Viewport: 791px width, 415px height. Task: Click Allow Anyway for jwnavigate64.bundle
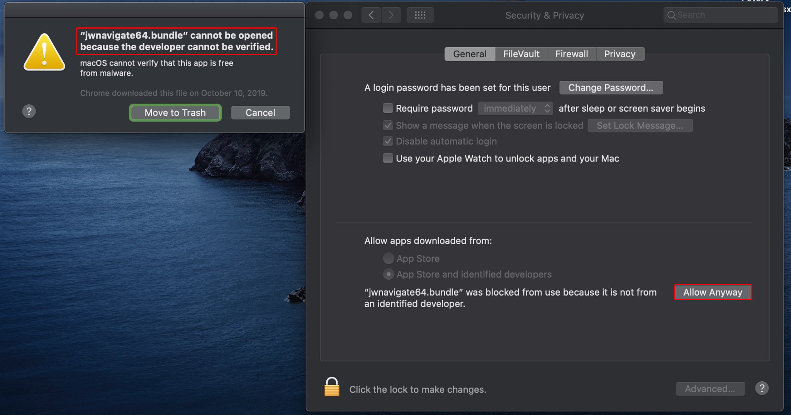pyautogui.click(x=713, y=292)
